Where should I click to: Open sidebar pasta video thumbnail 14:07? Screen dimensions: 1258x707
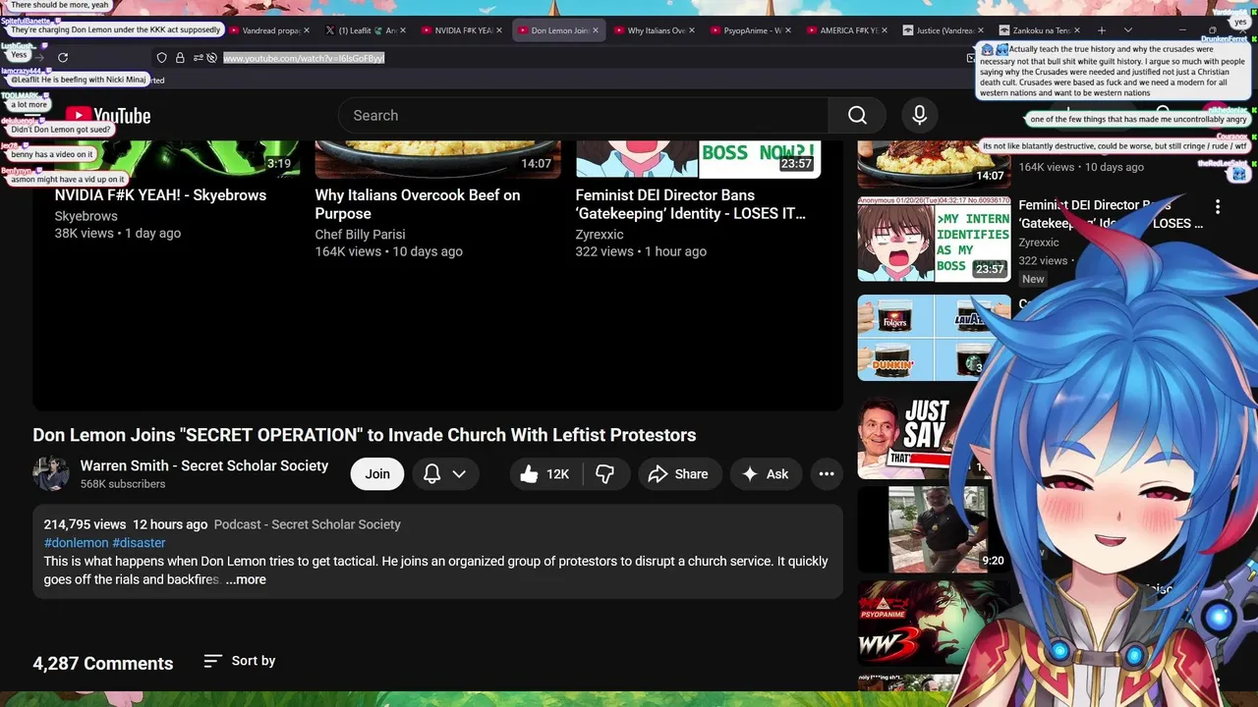[934, 164]
